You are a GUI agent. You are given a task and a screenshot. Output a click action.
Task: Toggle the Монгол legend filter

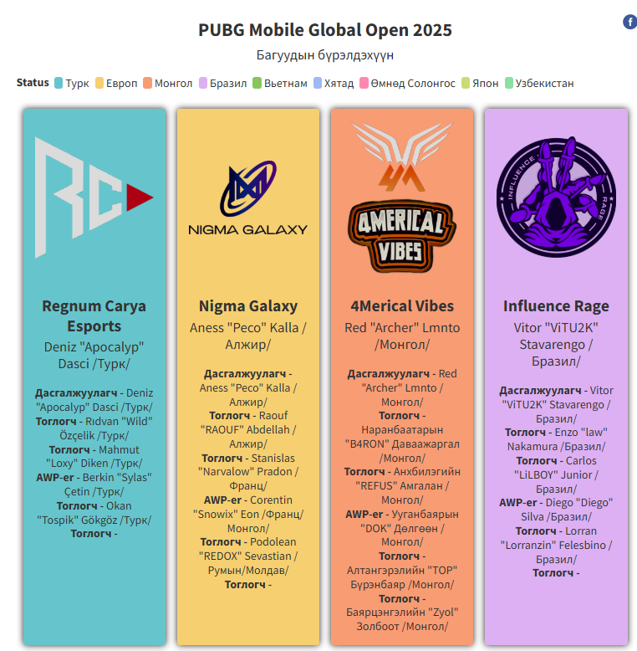[x=167, y=84]
